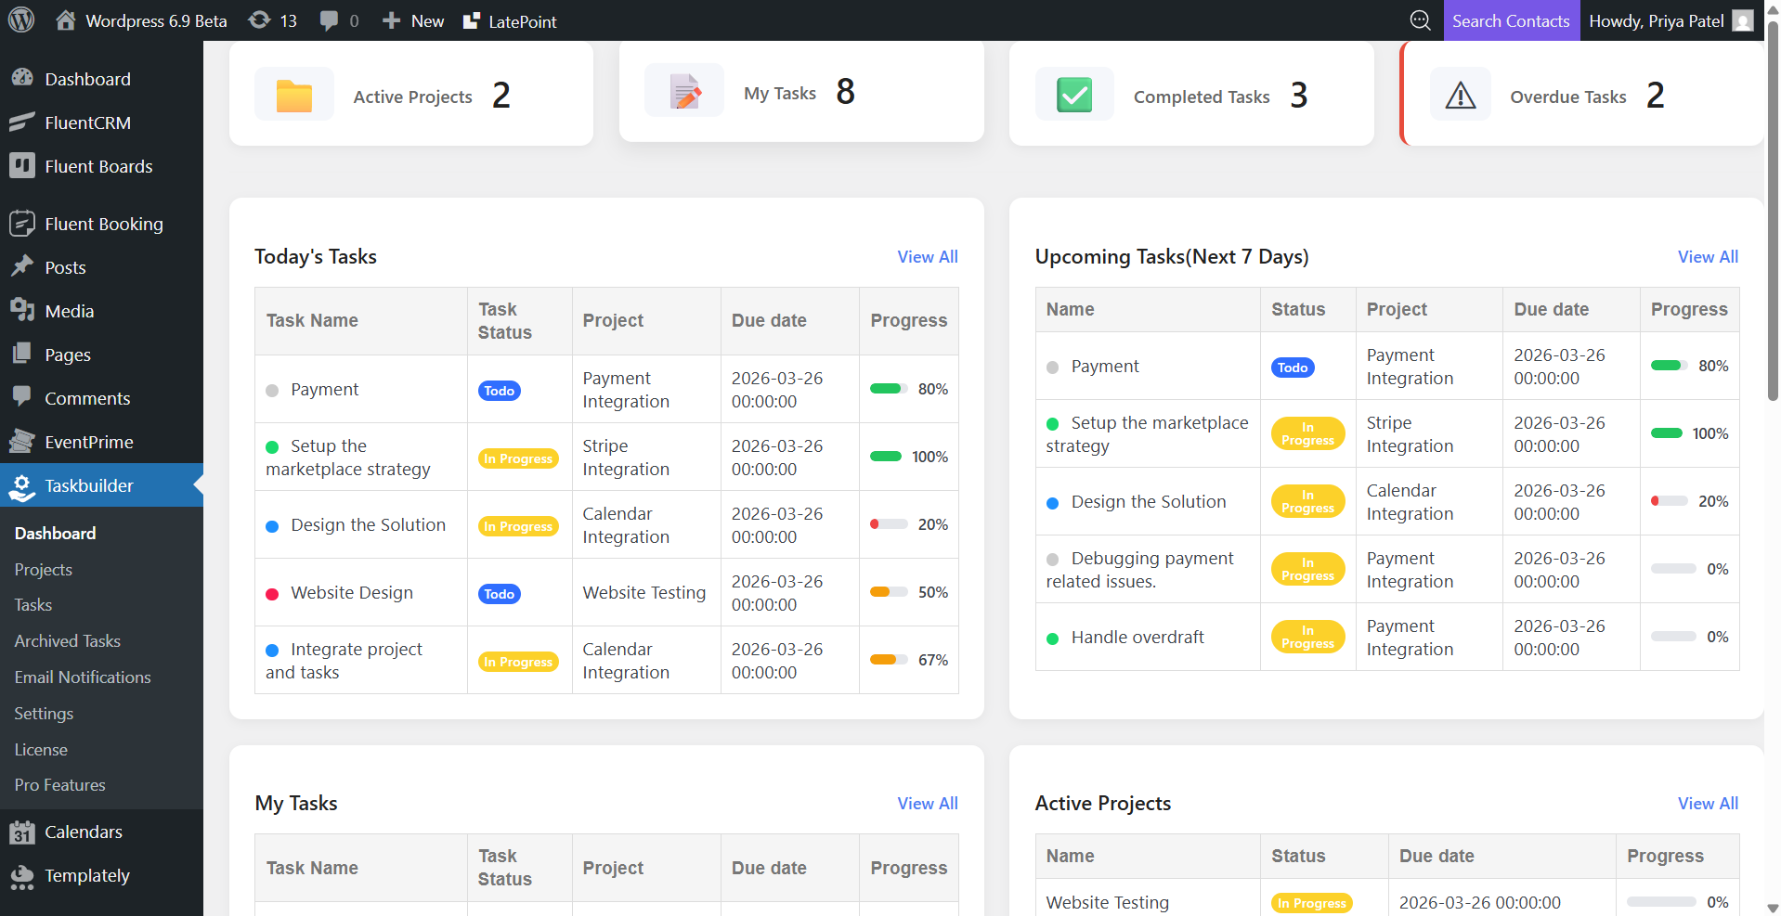1781x916 pixels.
Task: Expand the New menu in admin bar
Action: click(x=411, y=19)
